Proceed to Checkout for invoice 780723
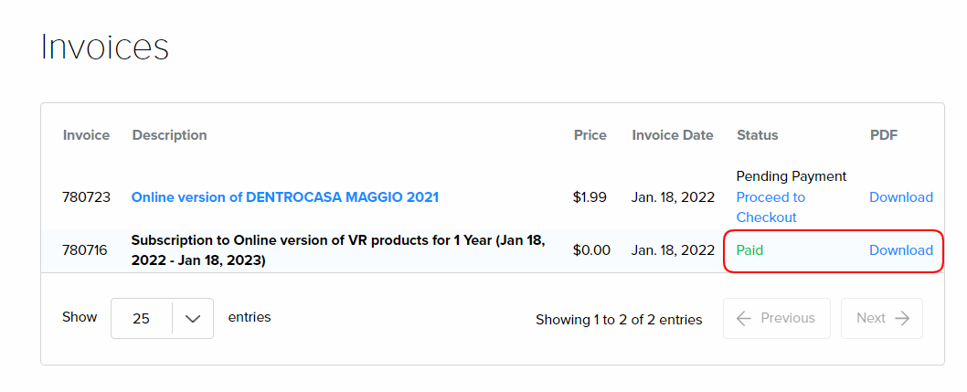This screenshot has height=392, width=967. pos(770,207)
